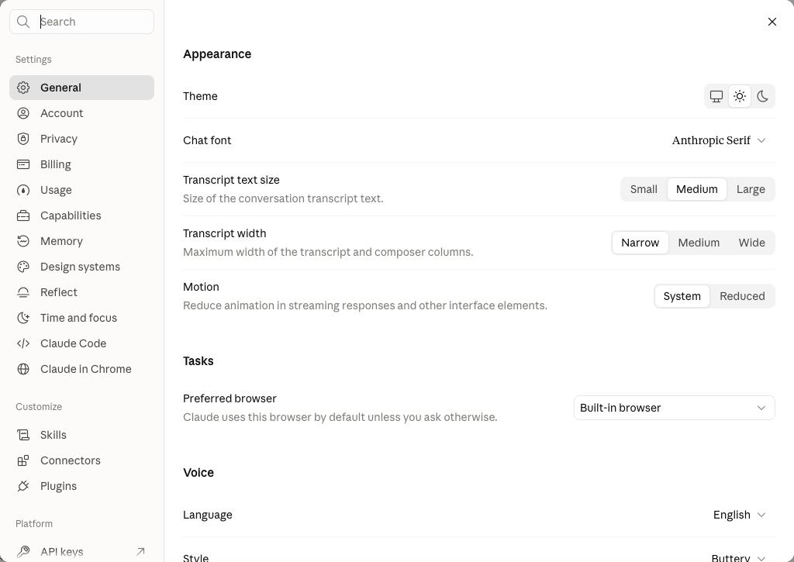The width and height of the screenshot is (794, 562).
Task: Click the Memory icon in sidebar
Action: click(23, 241)
